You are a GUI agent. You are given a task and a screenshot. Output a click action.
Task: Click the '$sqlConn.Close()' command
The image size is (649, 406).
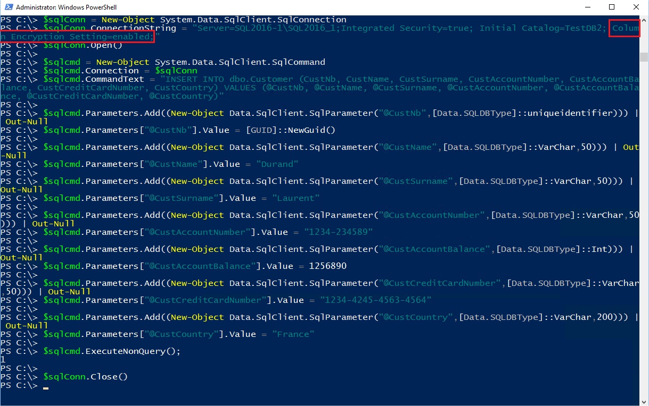(x=86, y=377)
